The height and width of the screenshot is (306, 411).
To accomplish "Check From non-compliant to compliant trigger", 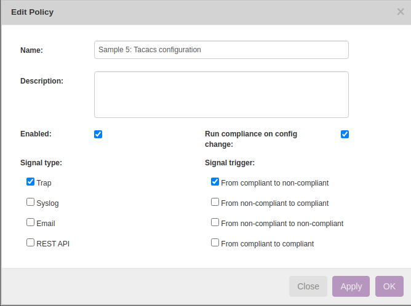I will click(215, 202).
